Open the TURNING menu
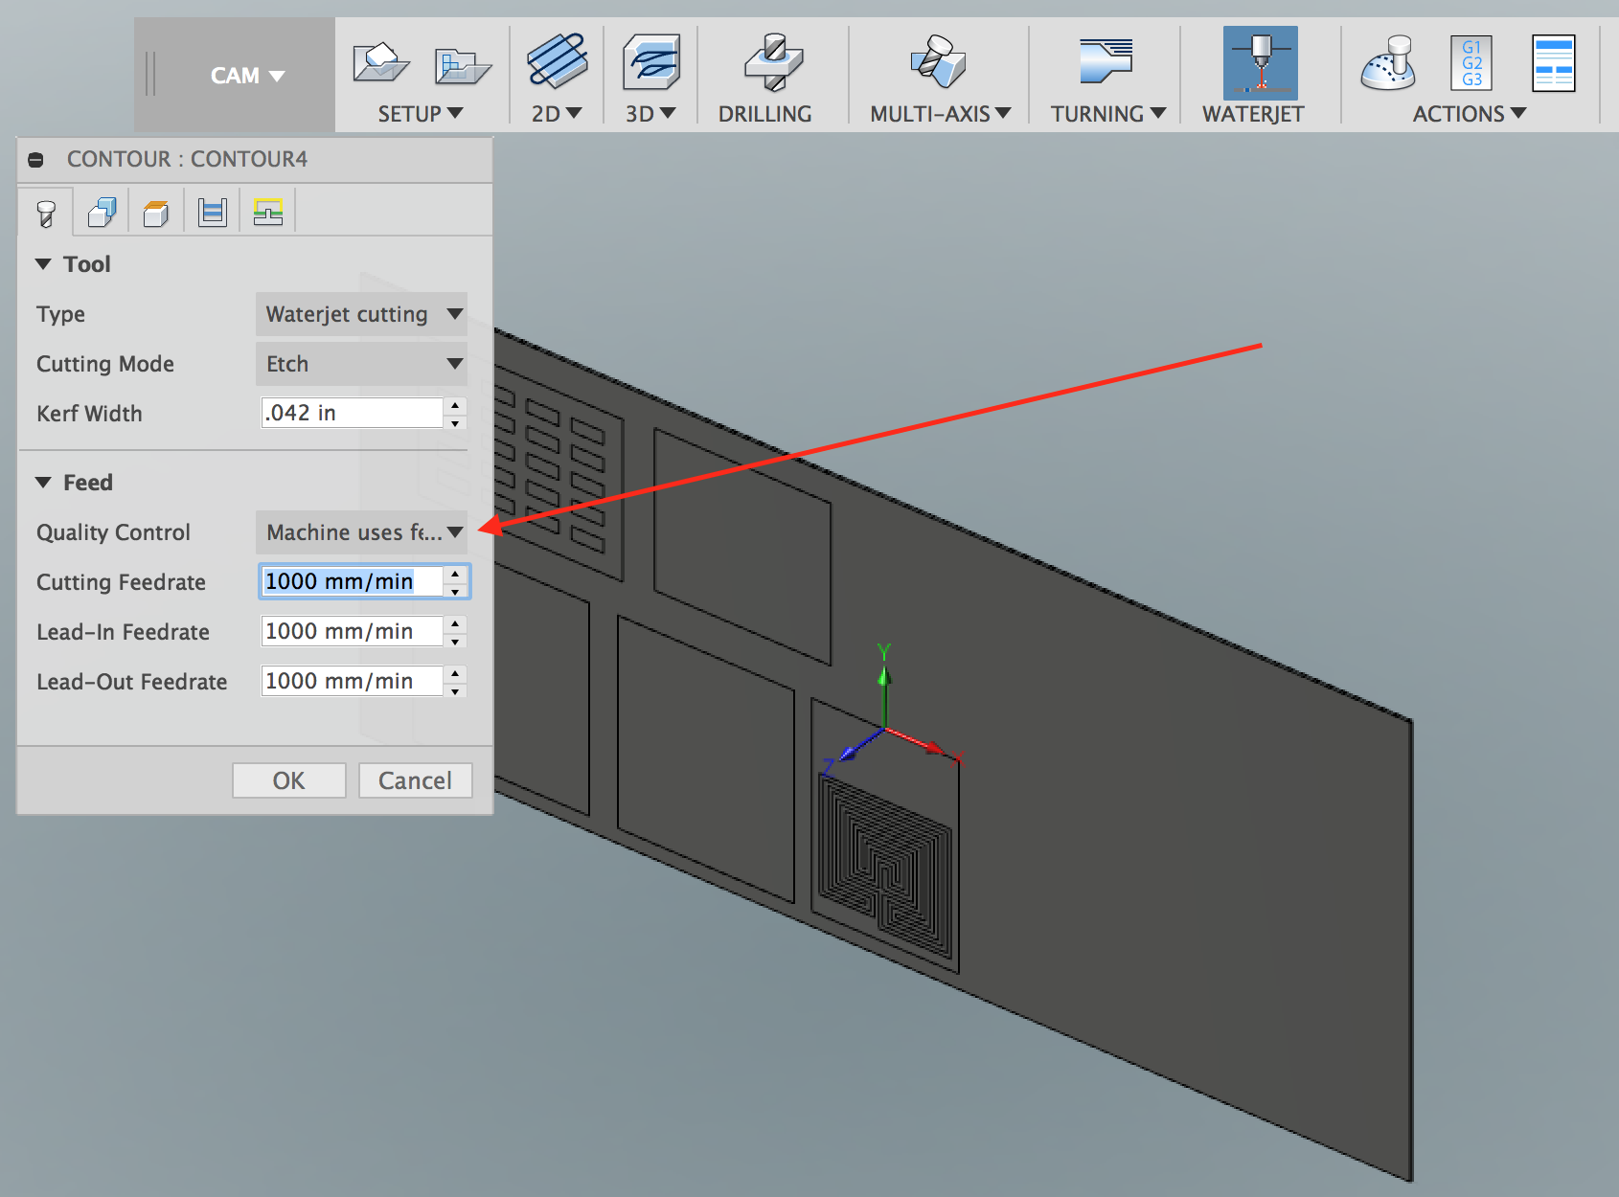1619x1197 pixels. [1108, 114]
